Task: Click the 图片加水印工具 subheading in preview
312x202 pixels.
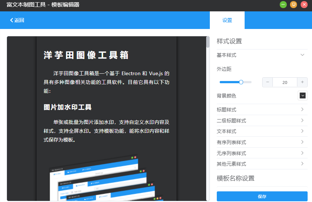Action: tap(67, 107)
